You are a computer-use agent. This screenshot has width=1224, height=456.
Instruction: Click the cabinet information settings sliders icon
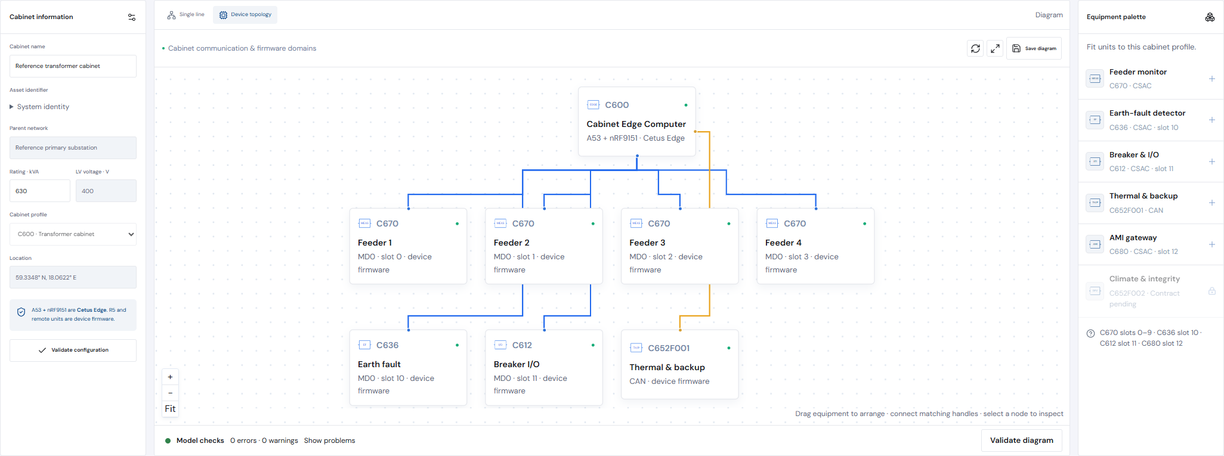[x=132, y=17]
